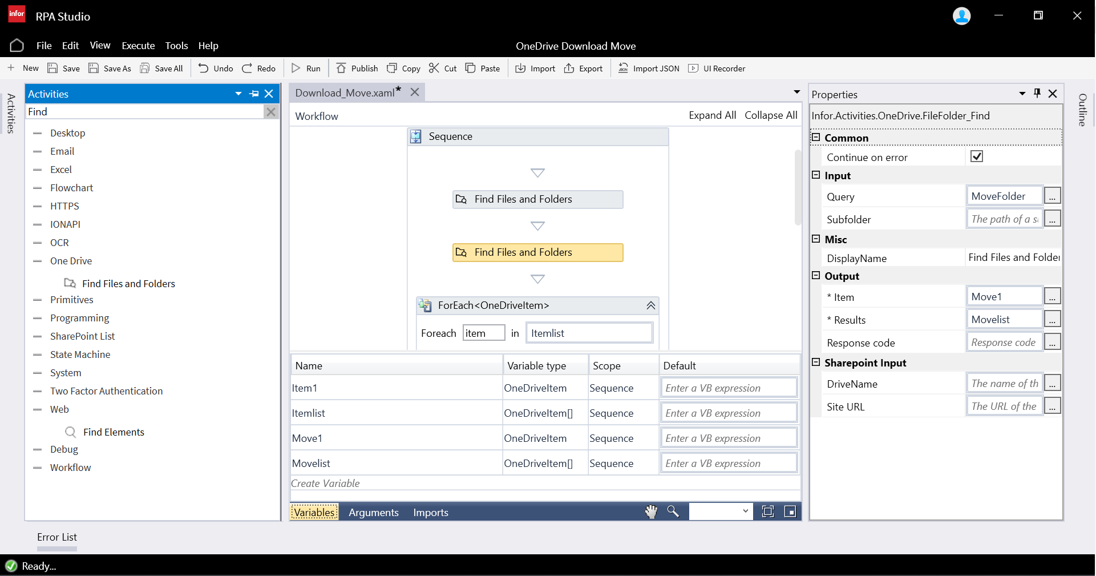Select the pan hand tool
1096x576 pixels.
point(651,512)
